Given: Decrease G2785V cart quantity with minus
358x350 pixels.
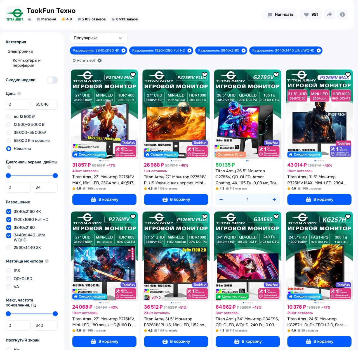Looking at the screenshot, I should coord(221,200).
